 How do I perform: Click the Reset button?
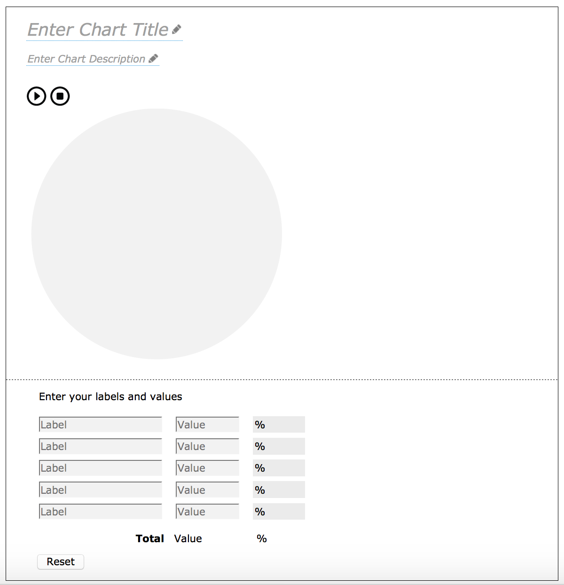(x=61, y=562)
